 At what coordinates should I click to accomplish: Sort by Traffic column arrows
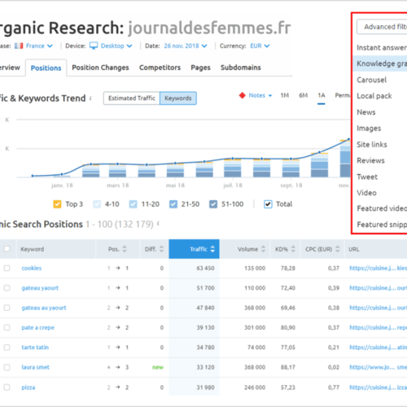click(x=212, y=249)
